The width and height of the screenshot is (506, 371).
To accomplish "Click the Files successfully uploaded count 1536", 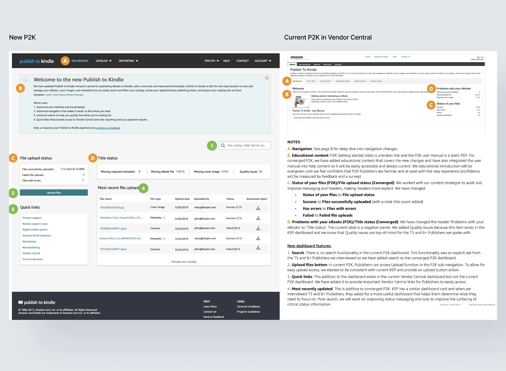I will point(63,169).
